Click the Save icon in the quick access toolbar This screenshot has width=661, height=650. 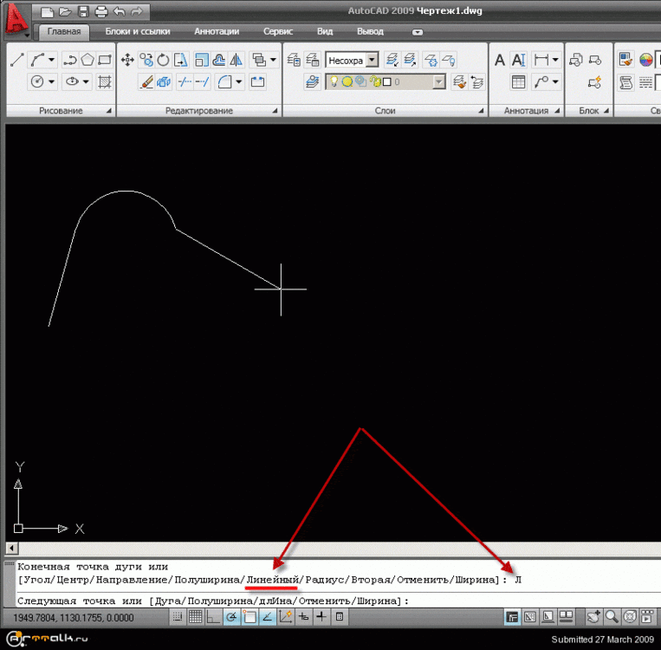pyautogui.click(x=83, y=11)
